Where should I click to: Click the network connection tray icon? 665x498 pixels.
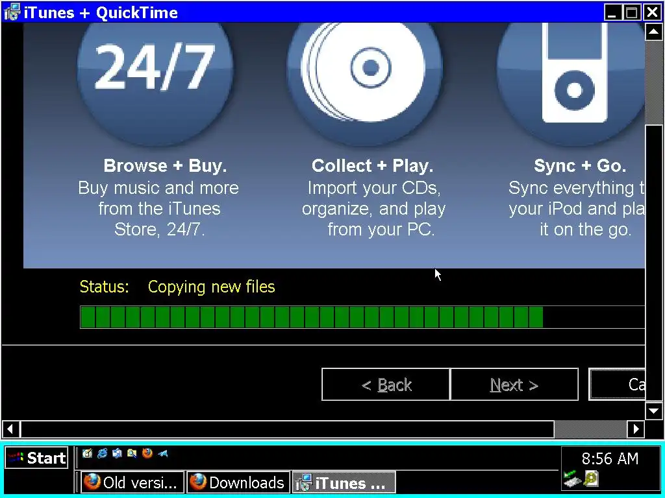tap(571, 479)
